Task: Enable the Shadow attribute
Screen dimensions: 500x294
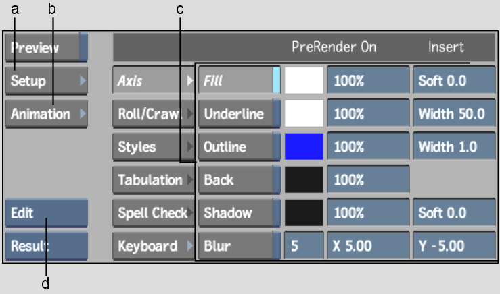Action: click(239, 212)
